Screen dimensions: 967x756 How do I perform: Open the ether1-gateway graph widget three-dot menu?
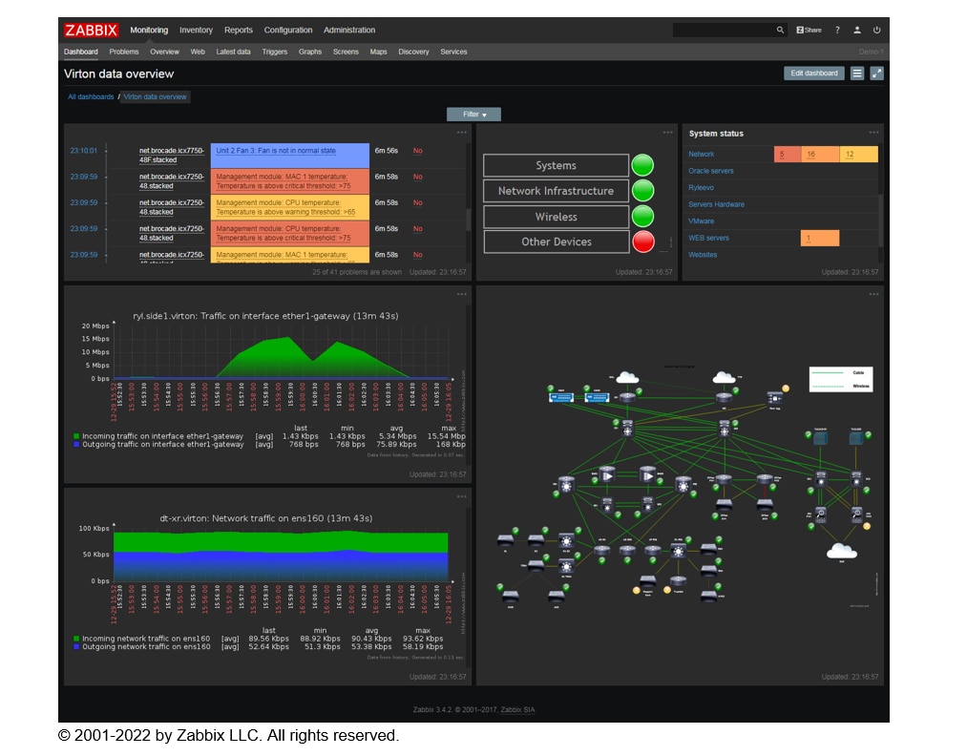tap(461, 294)
